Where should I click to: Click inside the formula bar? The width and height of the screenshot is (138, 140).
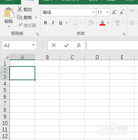pos(112,45)
